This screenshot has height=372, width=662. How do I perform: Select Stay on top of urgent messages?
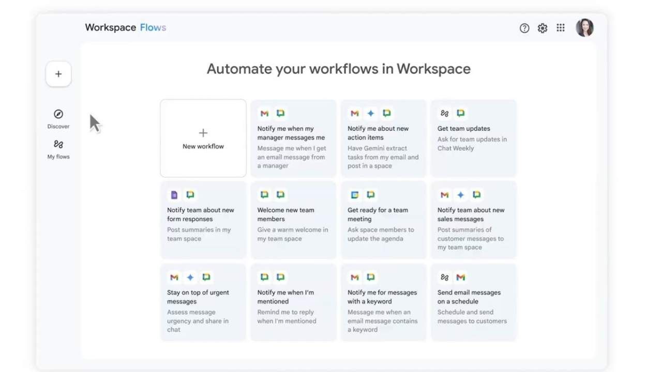coord(203,301)
